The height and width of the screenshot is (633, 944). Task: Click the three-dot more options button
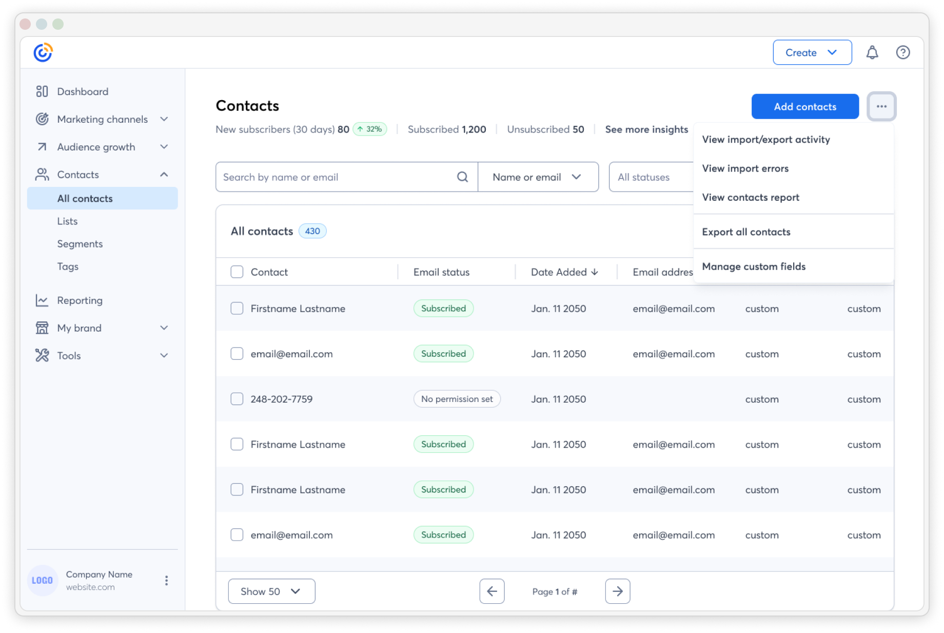click(881, 107)
